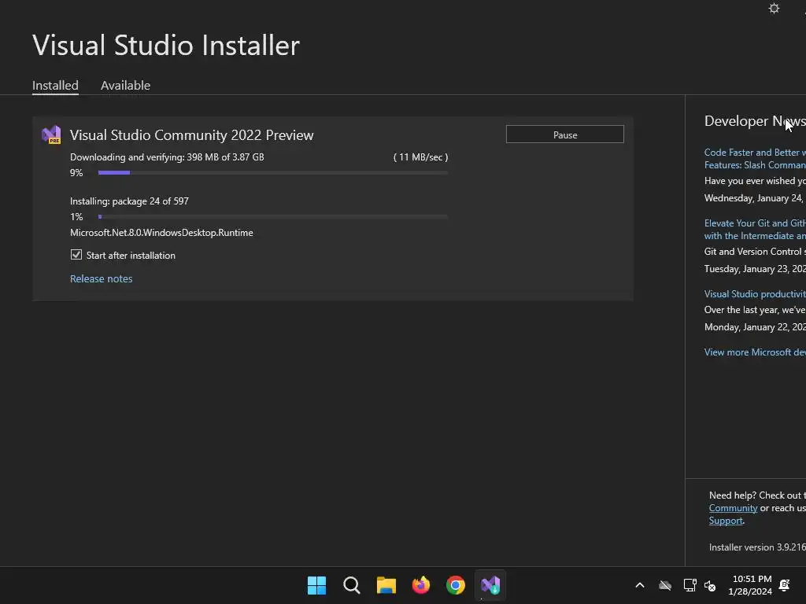Pause the Visual Studio installation
Viewport: 806px width, 604px height.
[x=565, y=134]
